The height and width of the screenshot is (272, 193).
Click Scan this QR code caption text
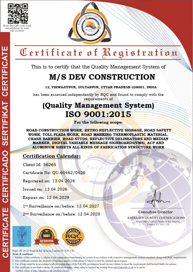[x=17, y=28]
